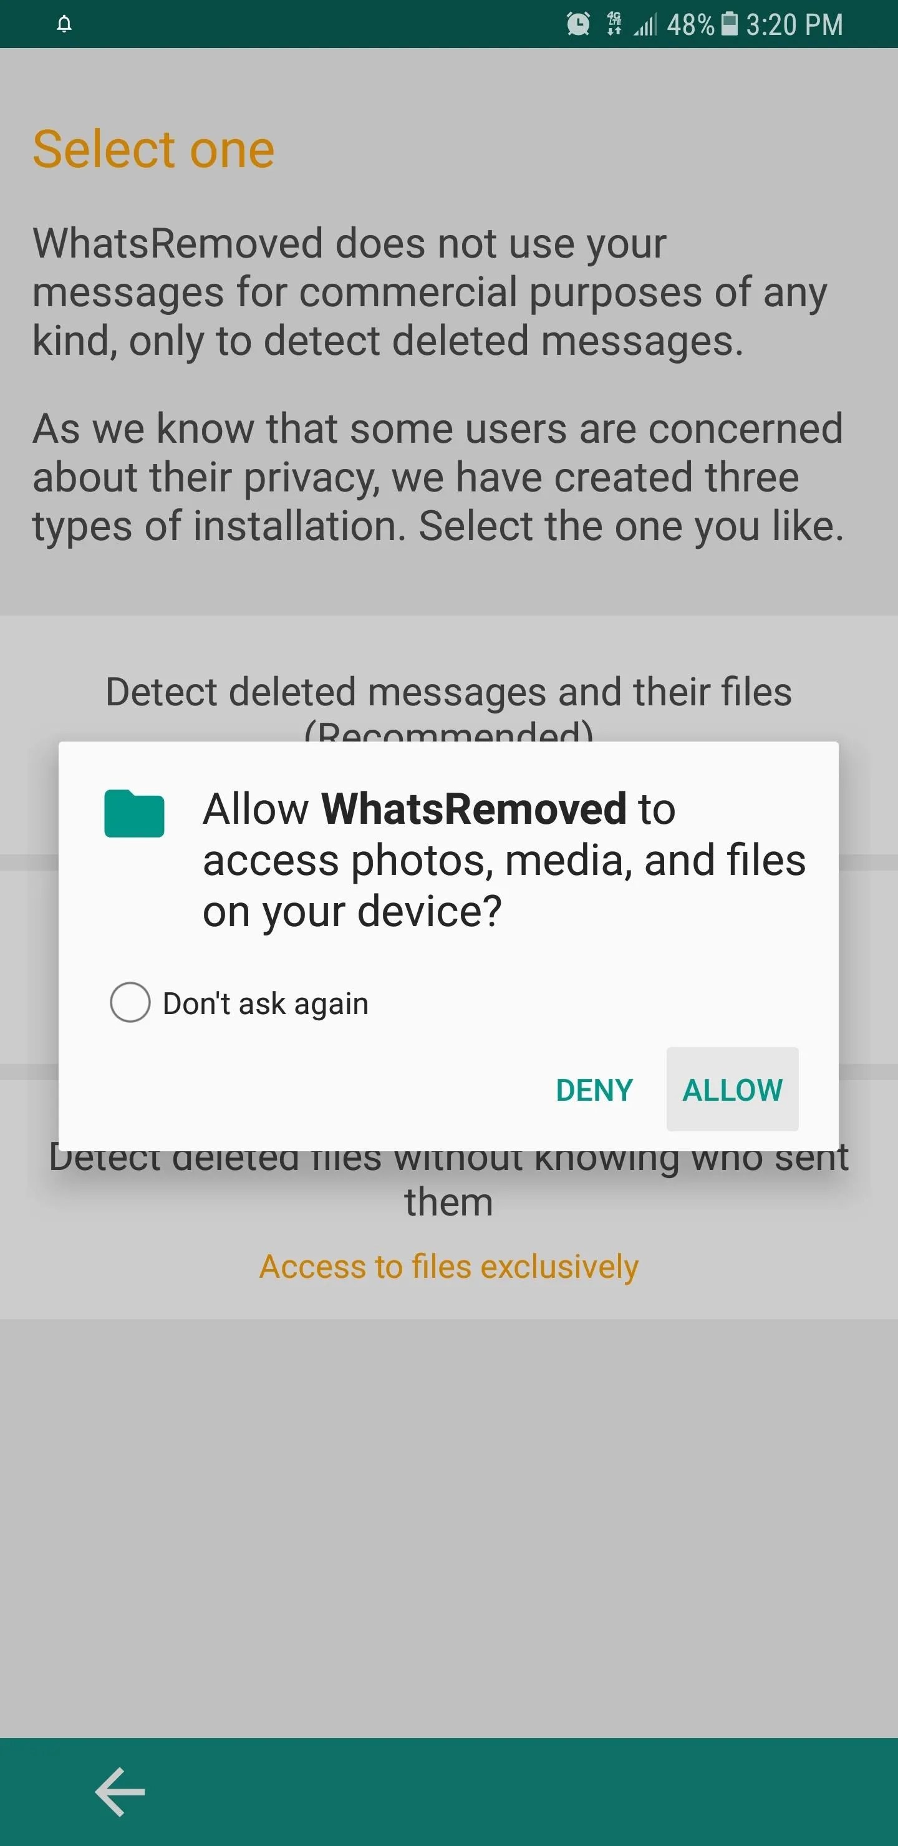
Task: Tap the permission dialog title text
Action: (504, 860)
